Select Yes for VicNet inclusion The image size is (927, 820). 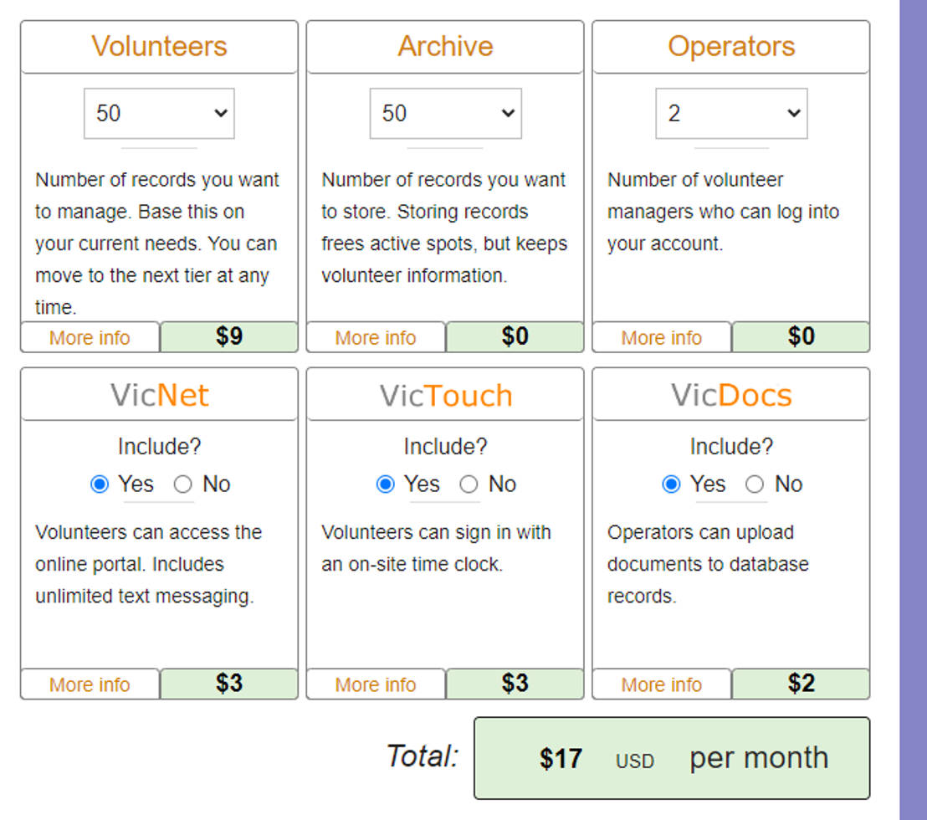(100, 484)
